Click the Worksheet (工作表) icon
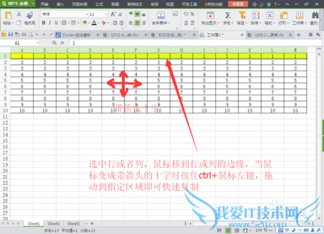Image resolution: width=324 pixels, height=234 pixels. click(299, 15)
